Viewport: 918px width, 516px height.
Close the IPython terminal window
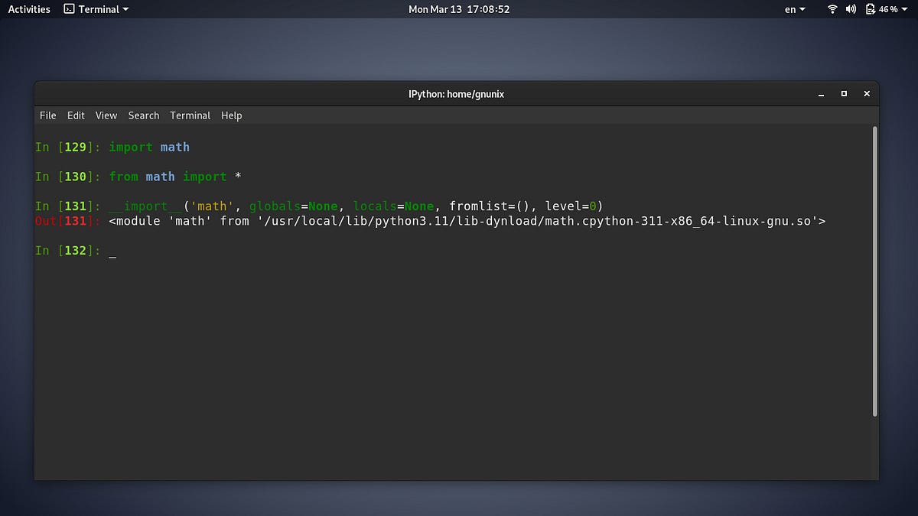pos(867,94)
